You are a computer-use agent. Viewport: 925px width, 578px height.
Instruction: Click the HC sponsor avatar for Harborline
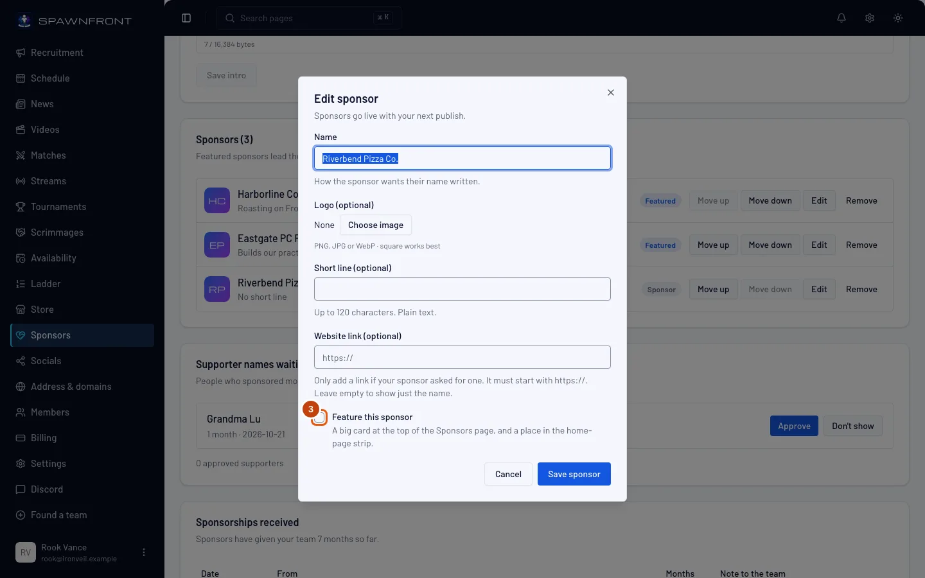[x=217, y=200]
